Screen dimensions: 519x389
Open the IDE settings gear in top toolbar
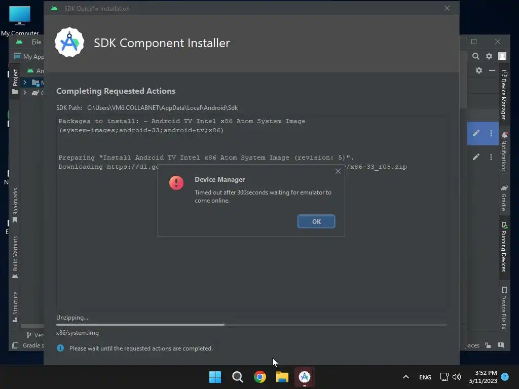click(x=489, y=56)
